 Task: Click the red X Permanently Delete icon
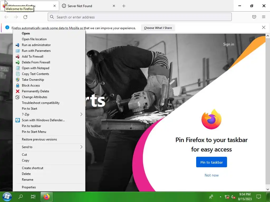tap(18, 91)
